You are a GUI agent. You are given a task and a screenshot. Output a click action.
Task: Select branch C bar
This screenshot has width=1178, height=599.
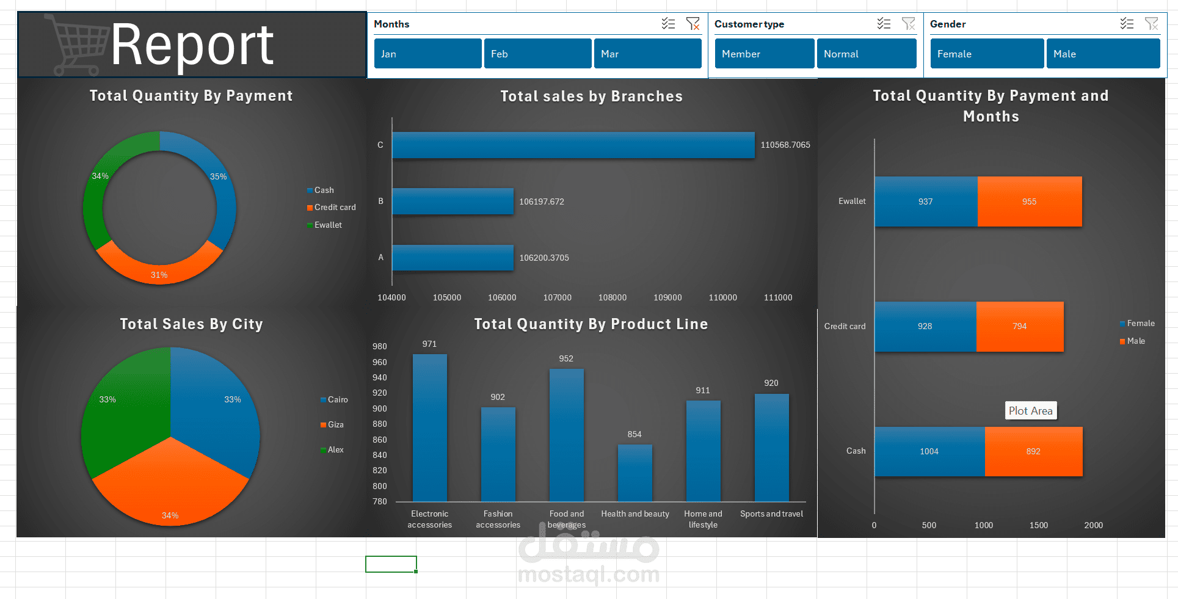click(x=573, y=145)
